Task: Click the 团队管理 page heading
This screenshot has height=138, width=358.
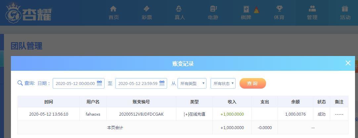Action: pyautogui.click(x=26, y=46)
